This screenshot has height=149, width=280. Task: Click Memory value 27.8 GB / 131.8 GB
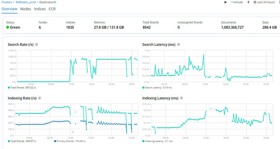point(109,27)
